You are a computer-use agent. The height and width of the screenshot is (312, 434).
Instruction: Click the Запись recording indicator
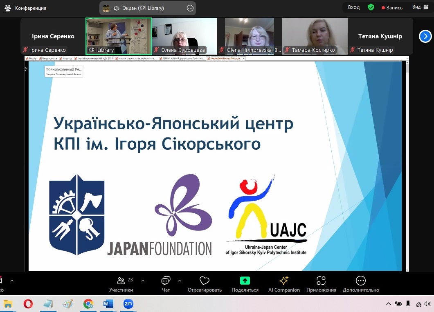[x=392, y=8]
